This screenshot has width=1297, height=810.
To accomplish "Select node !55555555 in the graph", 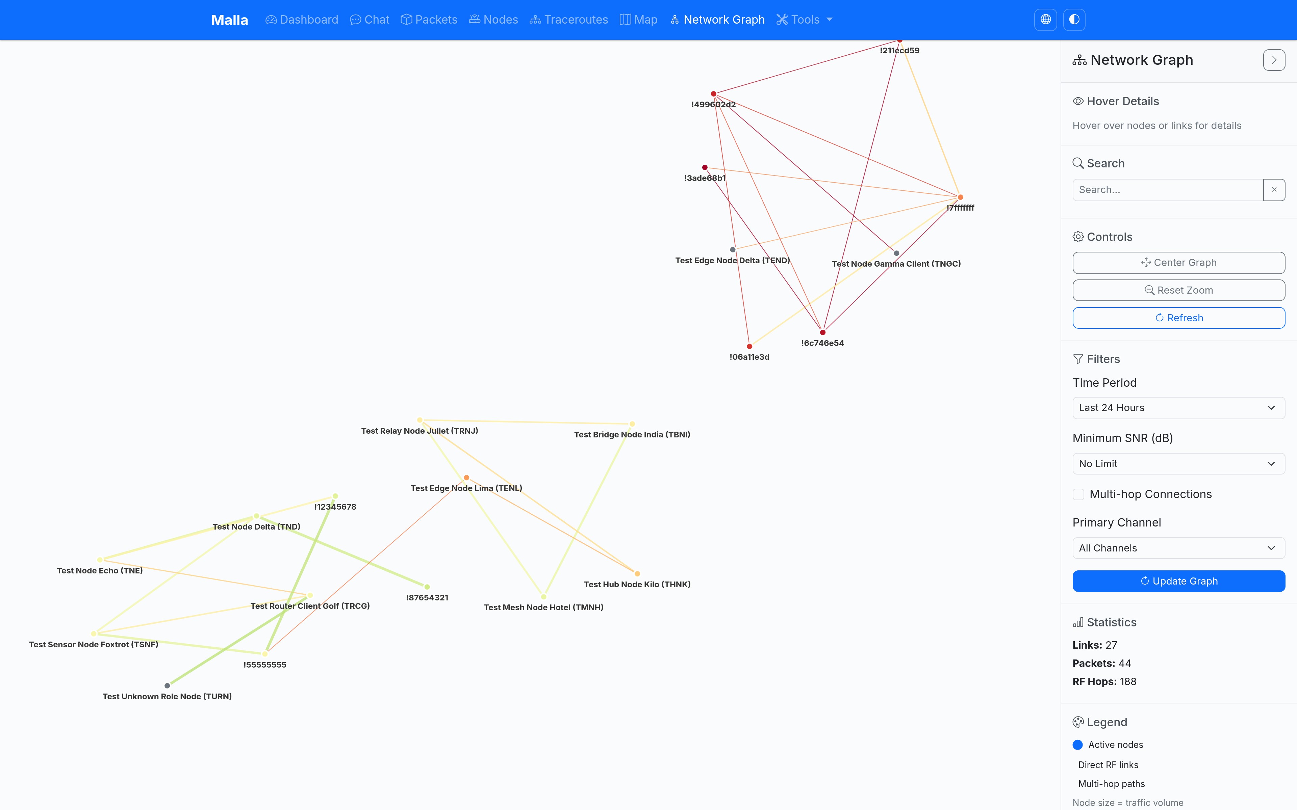I will pos(265,654).
